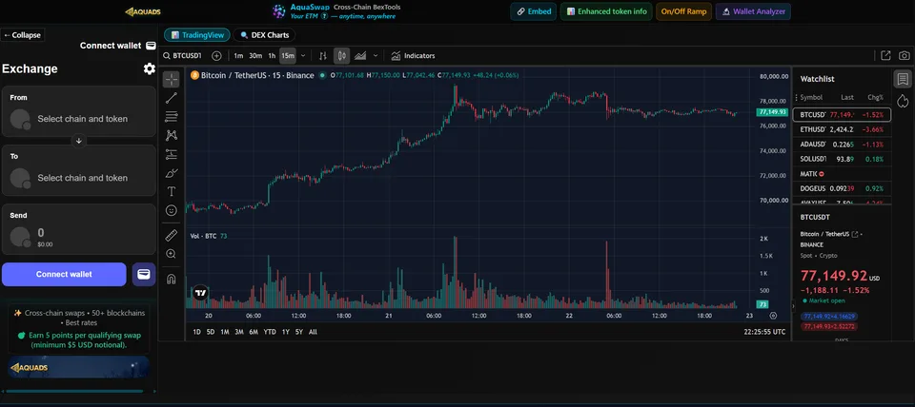
Task: Open the forecasting and measurement tools
Action: pyautogui.click(x=171, y=154)
